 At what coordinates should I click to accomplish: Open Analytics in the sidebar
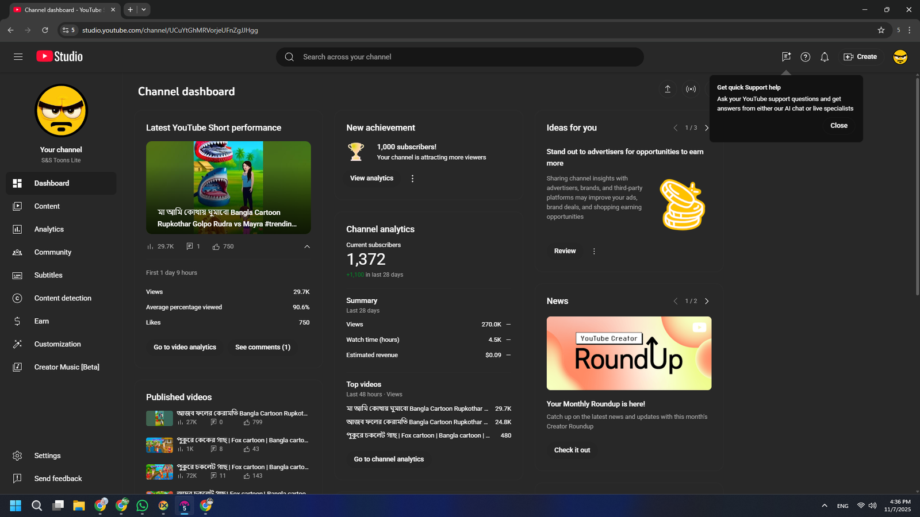pos(49,229)
